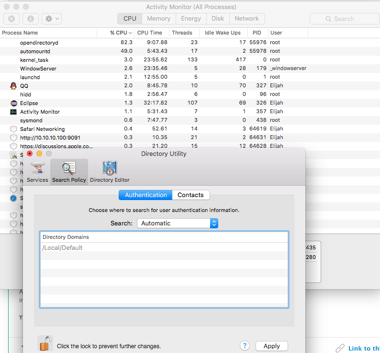Select the launchd process row
380x353 pixels.
click(x=190, y=77)
